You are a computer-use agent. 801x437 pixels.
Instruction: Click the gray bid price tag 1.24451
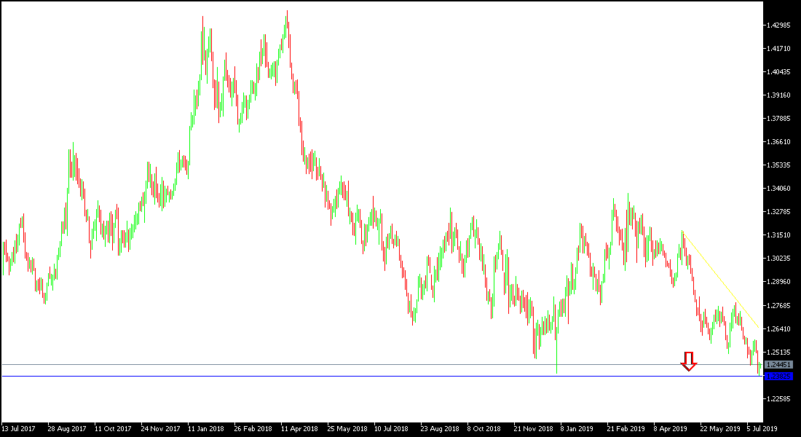778,363
